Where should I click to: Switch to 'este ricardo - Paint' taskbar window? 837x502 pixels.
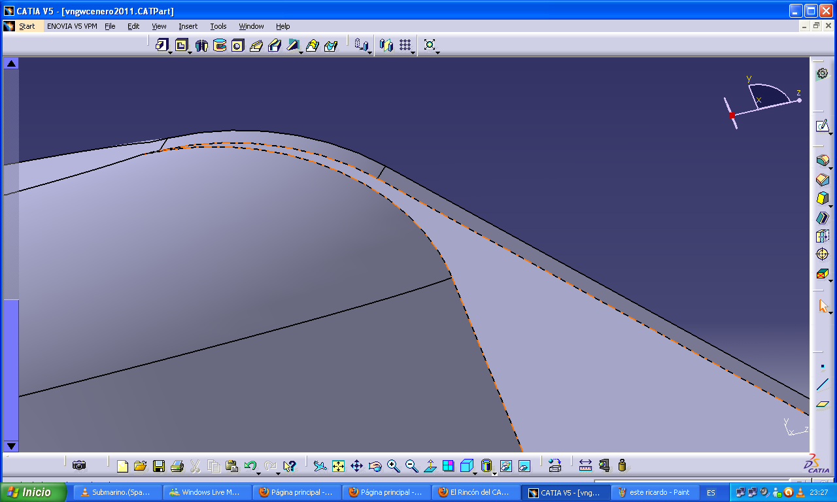pos(655,492)
